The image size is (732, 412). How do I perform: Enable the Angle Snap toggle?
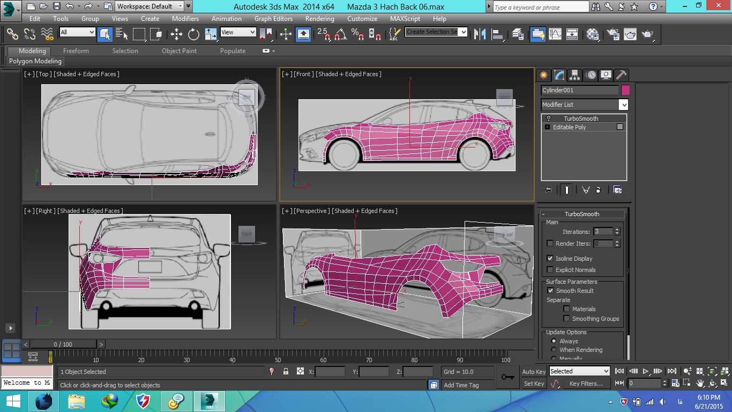341,34
